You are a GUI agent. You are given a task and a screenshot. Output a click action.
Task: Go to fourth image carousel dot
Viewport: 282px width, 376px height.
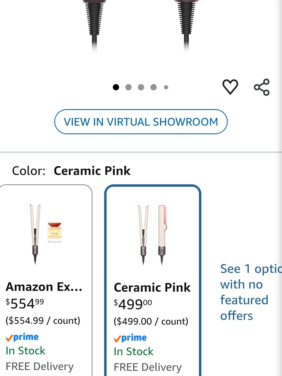coord(153,87)
